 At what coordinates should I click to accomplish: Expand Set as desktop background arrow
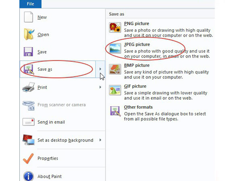(100, 140)
